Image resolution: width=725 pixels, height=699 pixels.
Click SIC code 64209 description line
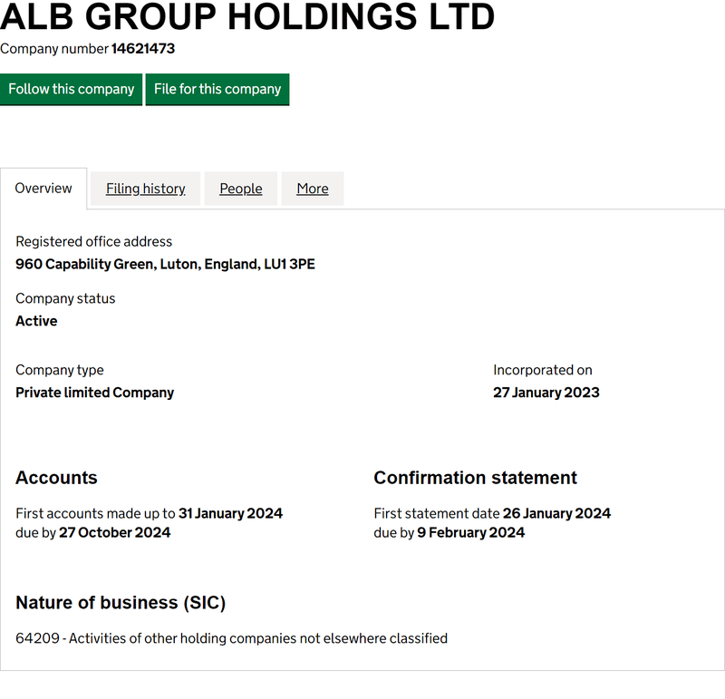tap(232, 638)
